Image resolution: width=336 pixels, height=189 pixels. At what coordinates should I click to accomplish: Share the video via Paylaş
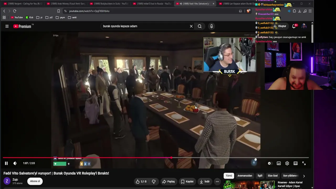(x=168, y=181)
